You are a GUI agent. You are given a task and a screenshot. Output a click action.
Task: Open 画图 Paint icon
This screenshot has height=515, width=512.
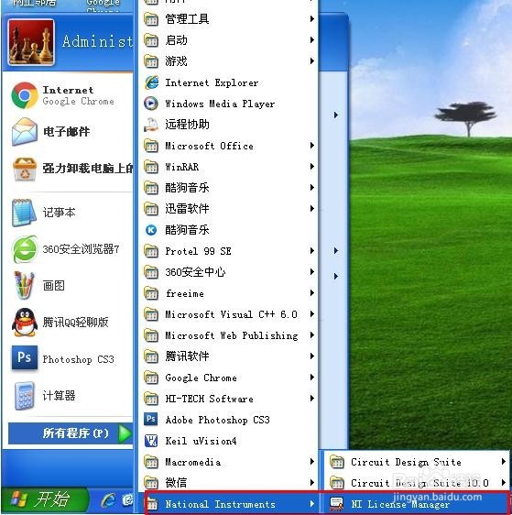[x=25, y=285]
